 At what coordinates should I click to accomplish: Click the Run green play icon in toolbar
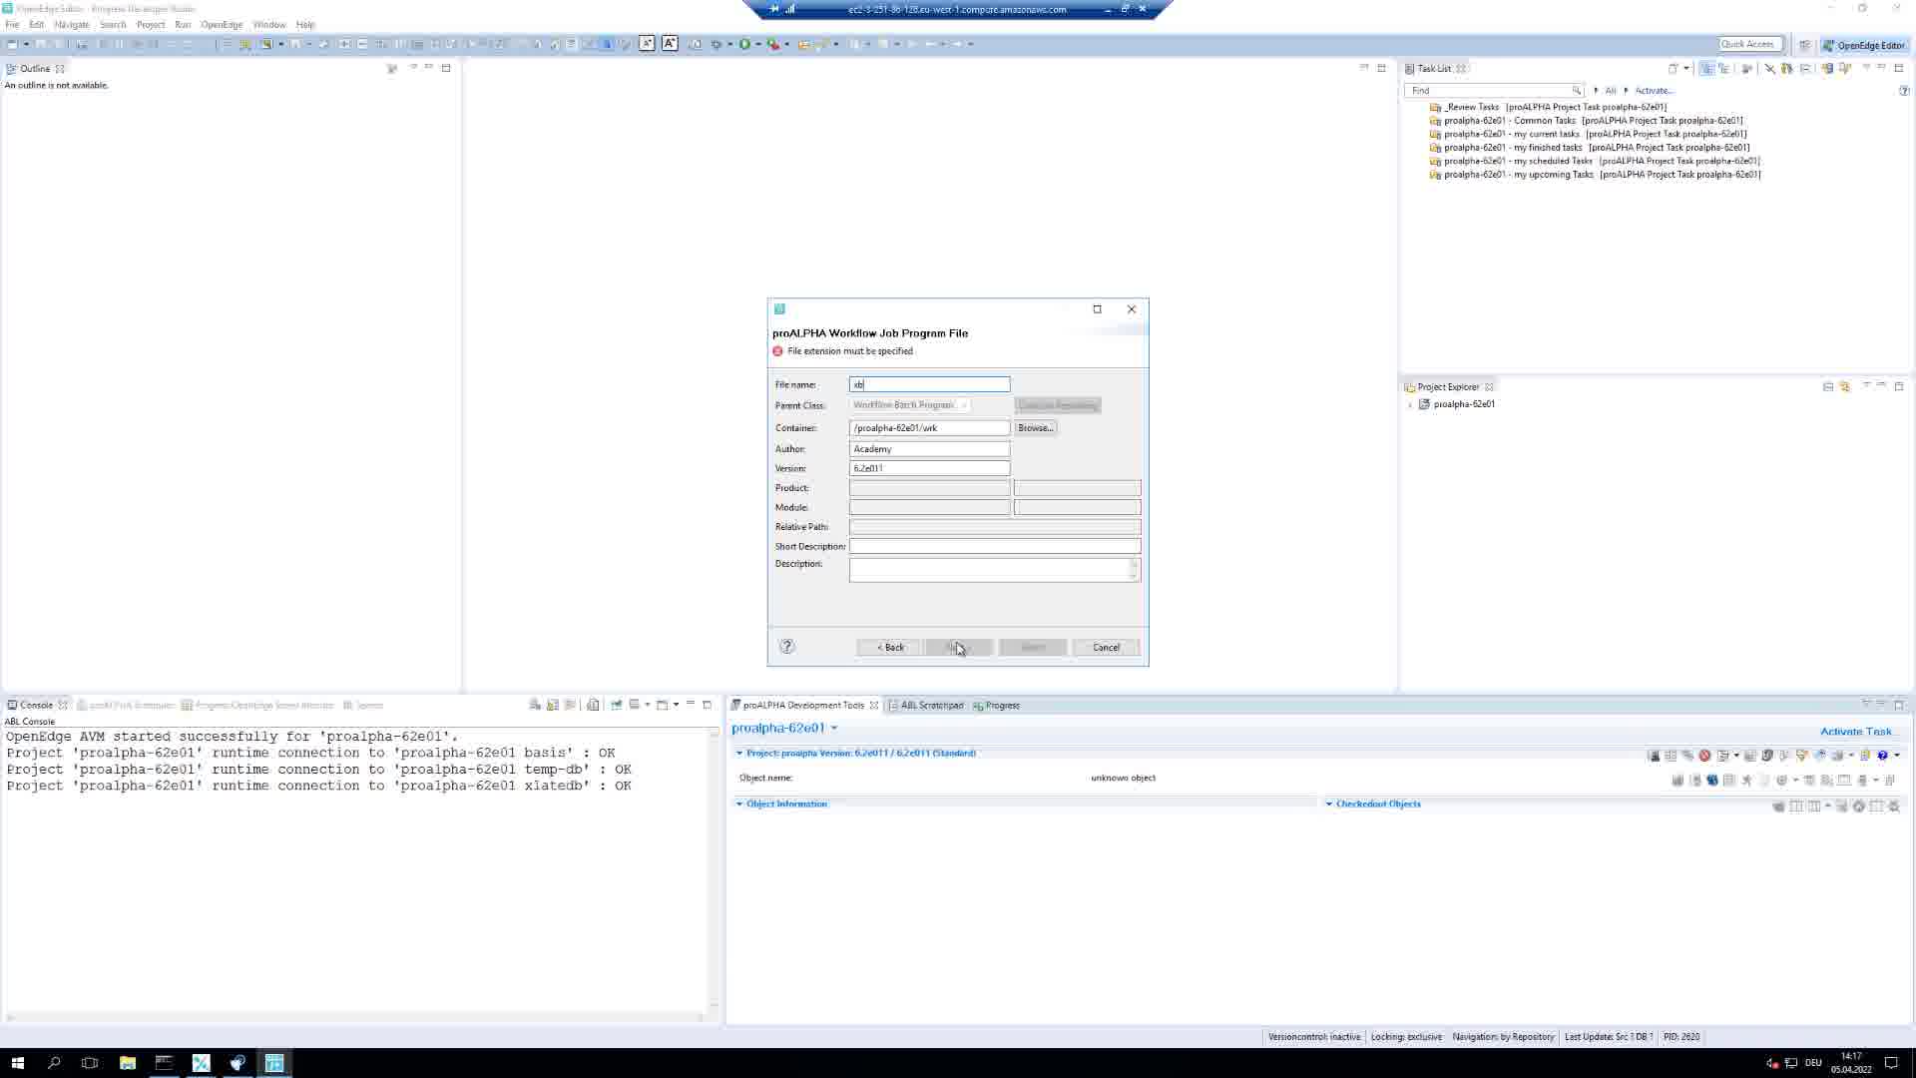(x=744, y=44)
